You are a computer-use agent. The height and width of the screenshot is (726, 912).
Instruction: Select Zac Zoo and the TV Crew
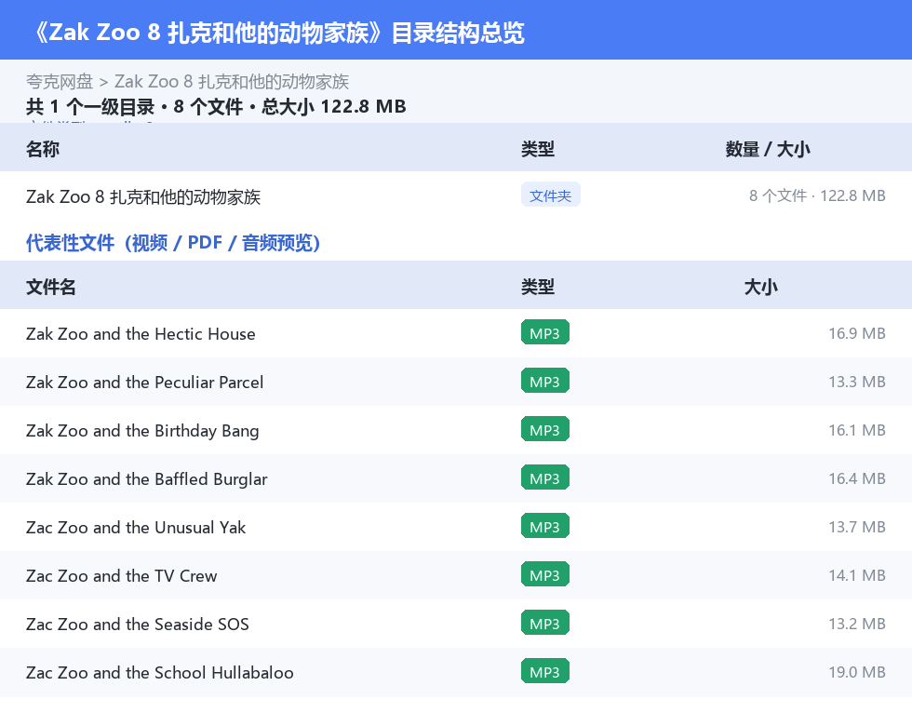(x=456, y=575)
